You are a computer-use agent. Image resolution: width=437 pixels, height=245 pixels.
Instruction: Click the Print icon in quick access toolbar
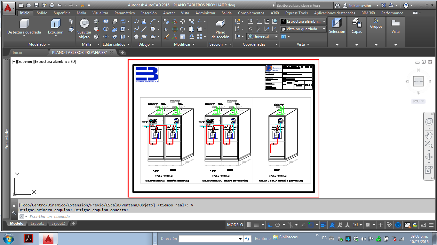(x=52, y=5)
